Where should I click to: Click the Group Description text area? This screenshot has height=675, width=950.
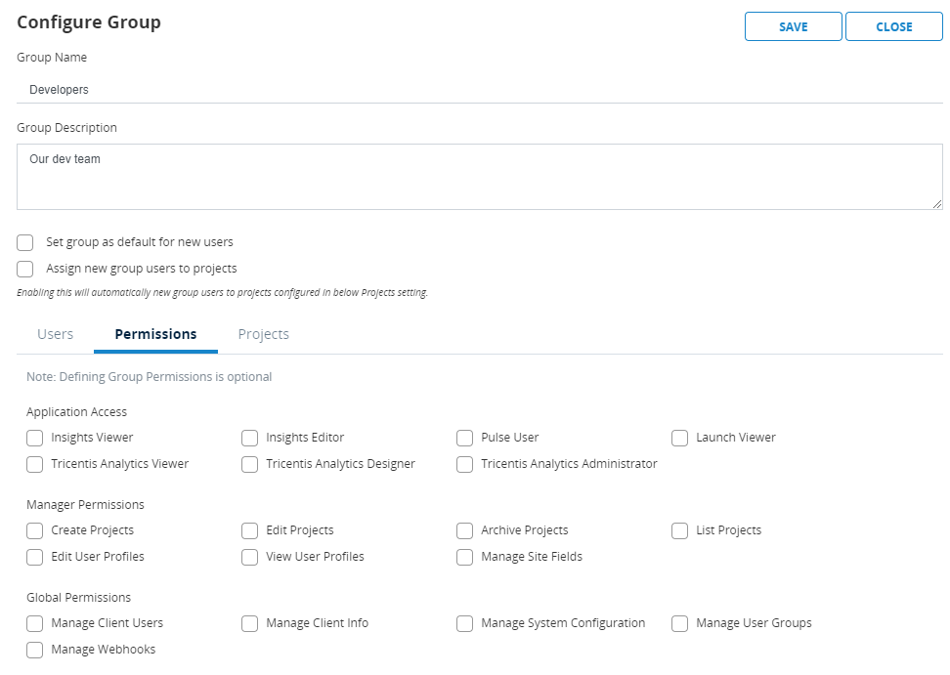pyautogui.click(x=479, y=177)
